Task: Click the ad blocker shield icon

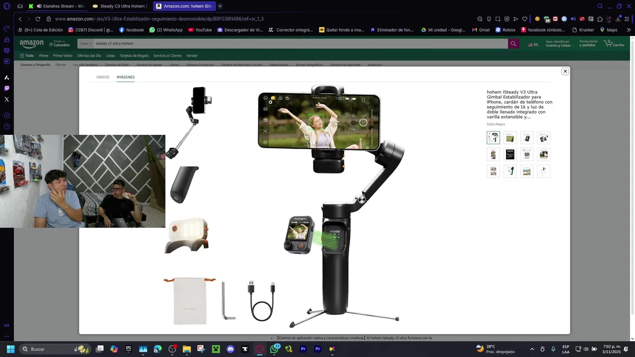Action: click(x=507, y=19)
